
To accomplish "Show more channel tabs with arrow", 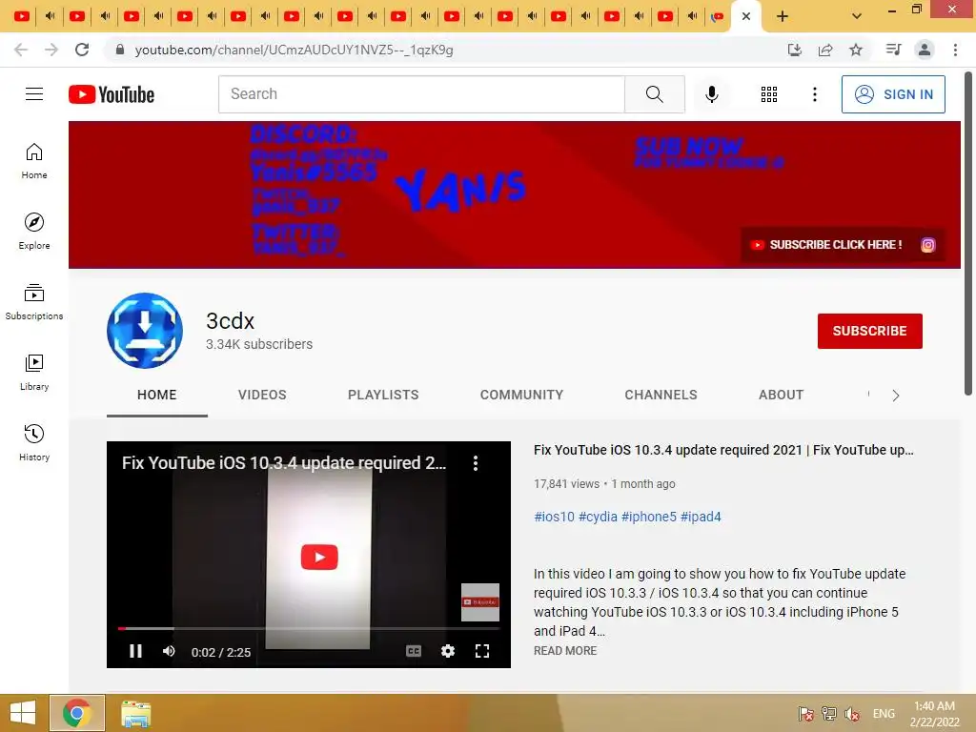I will pyautogui.click(x=895, y=396).
